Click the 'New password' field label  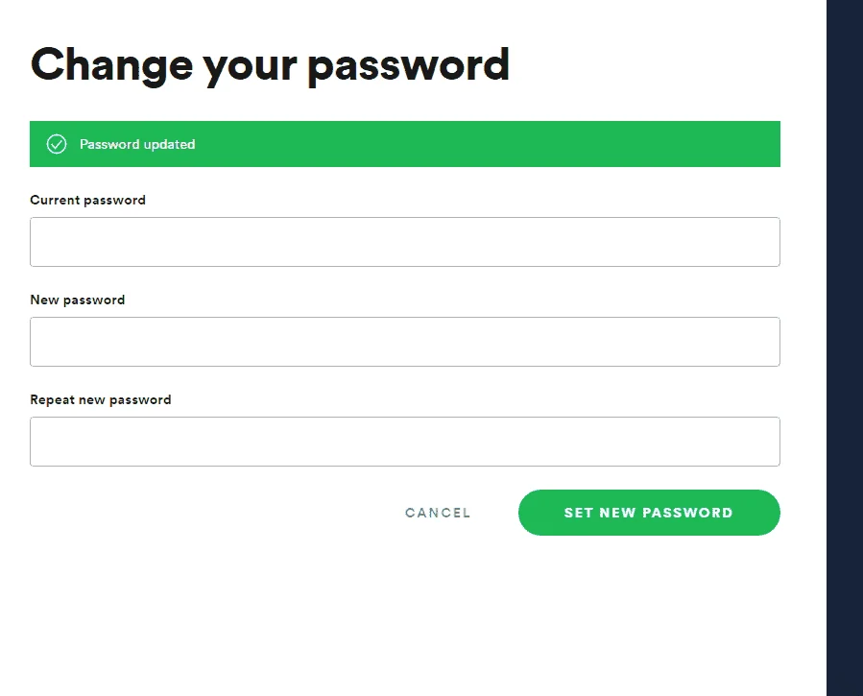coord(78,300)
